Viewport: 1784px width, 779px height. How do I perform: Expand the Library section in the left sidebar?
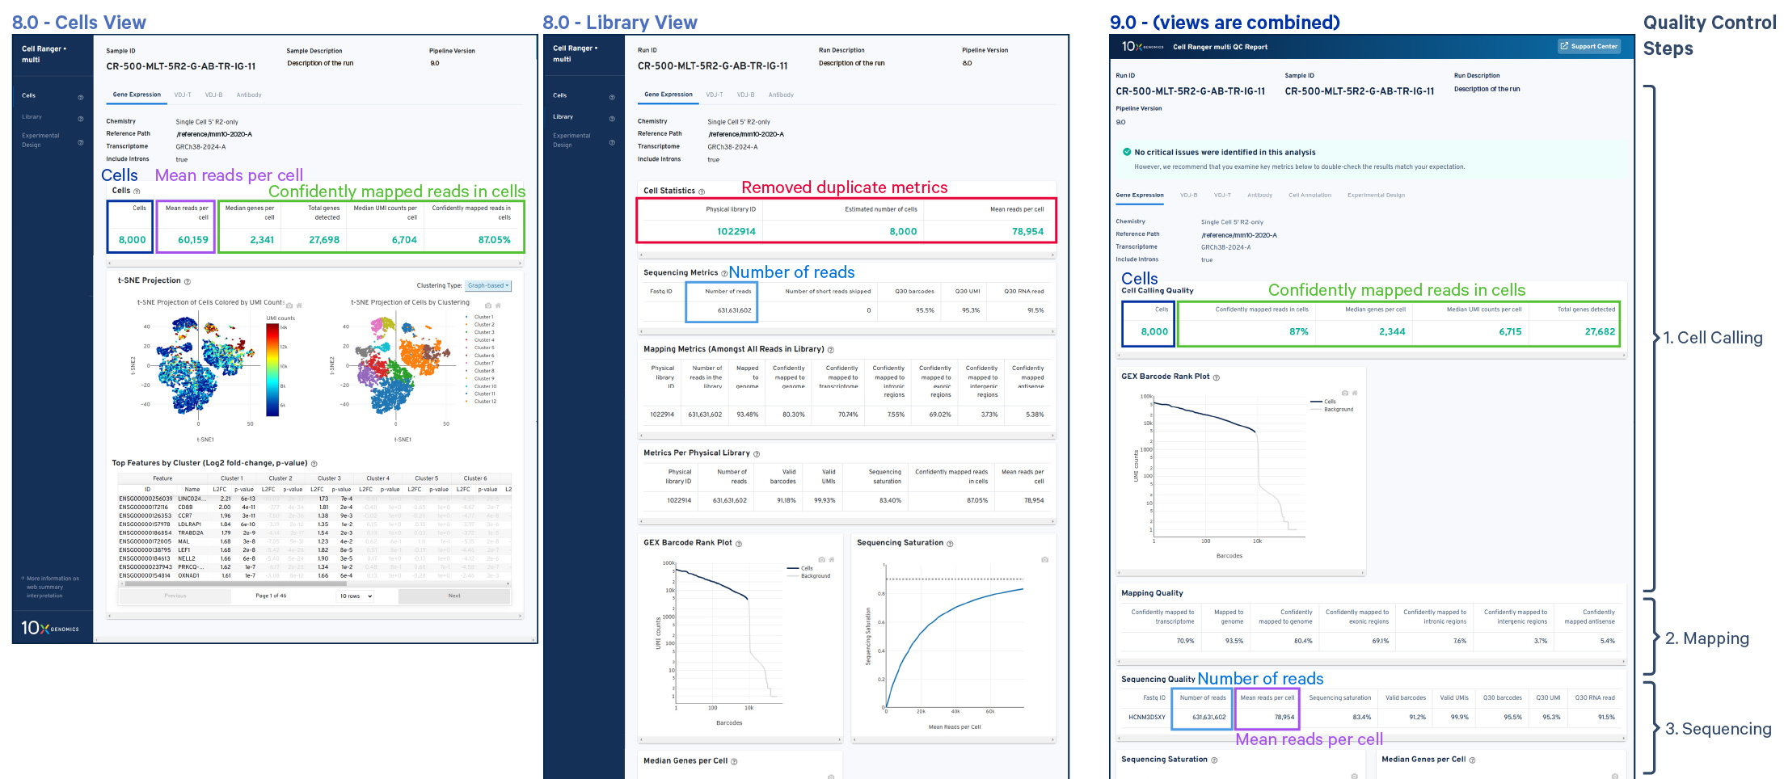tap(32, 116)
